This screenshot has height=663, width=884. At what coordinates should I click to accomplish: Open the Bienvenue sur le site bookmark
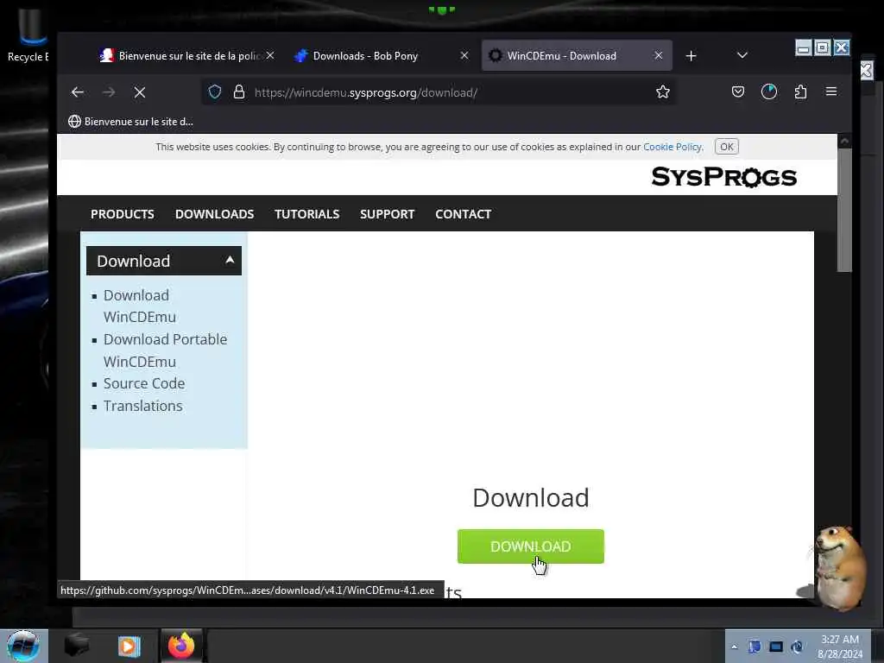tap(130, 121)
